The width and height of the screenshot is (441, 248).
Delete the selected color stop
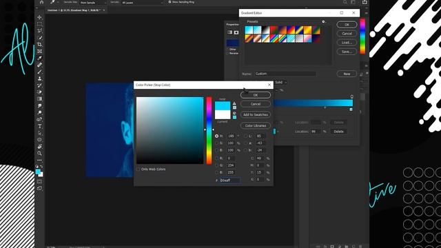click(338, 132)
